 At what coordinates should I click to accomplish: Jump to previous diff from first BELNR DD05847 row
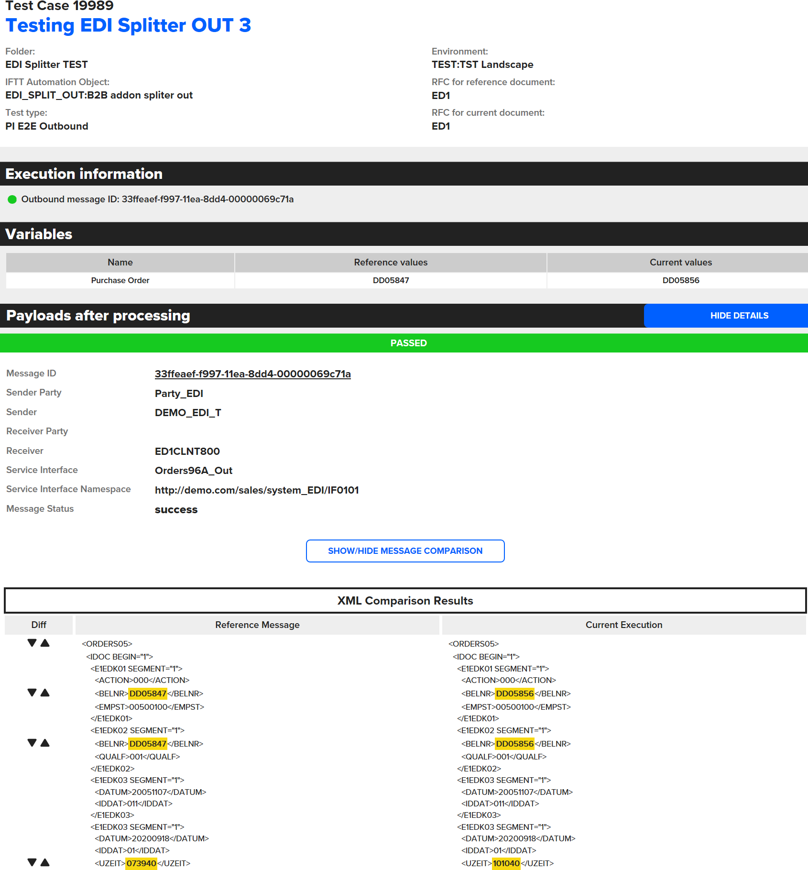tap(45, 693)
